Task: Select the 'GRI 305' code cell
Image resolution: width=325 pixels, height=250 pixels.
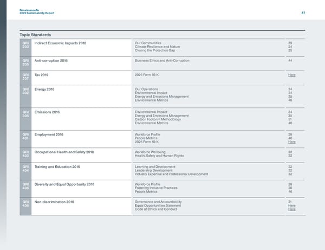Action: [x=25, y=119]
